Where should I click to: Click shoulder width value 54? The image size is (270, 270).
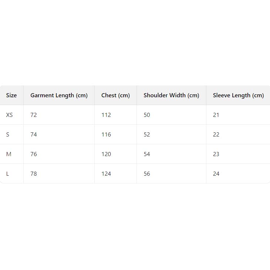[x=147, y=154]
